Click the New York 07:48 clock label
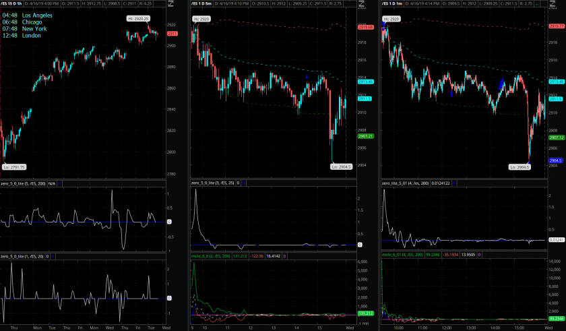 [x=26, y=29]
